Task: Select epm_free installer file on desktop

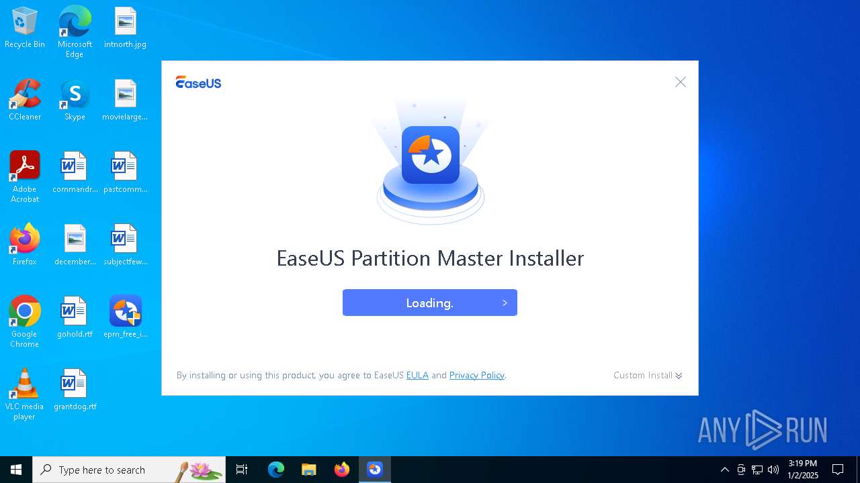Action: coord(125,318)
